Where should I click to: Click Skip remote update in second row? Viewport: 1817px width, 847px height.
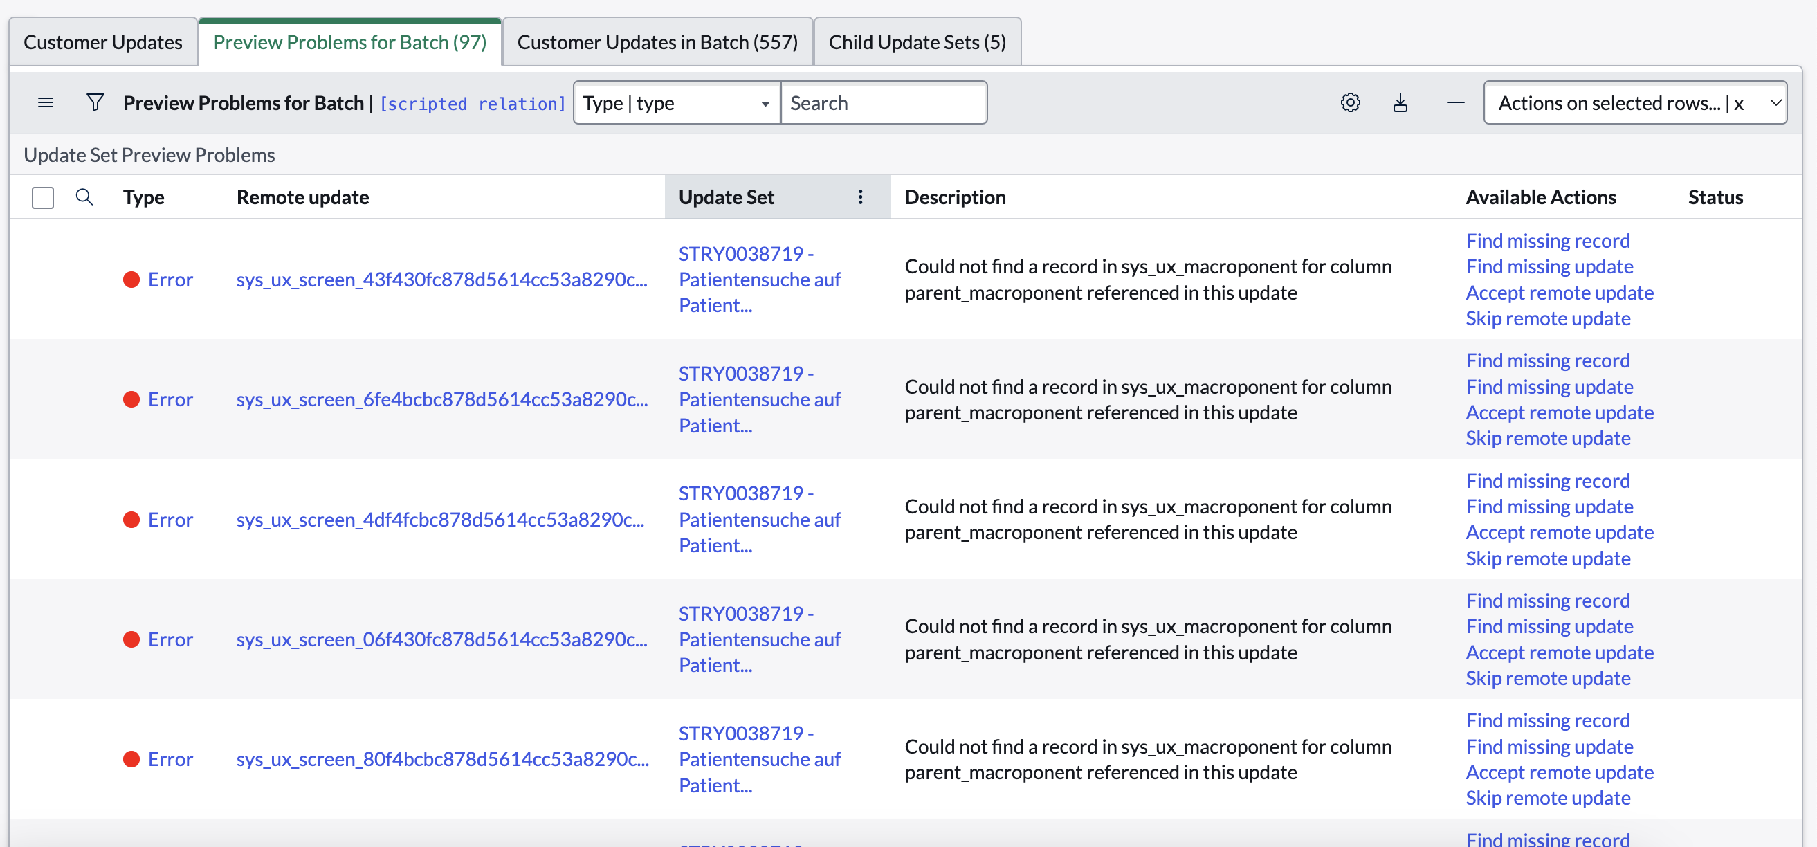[x=1548, y=438]
